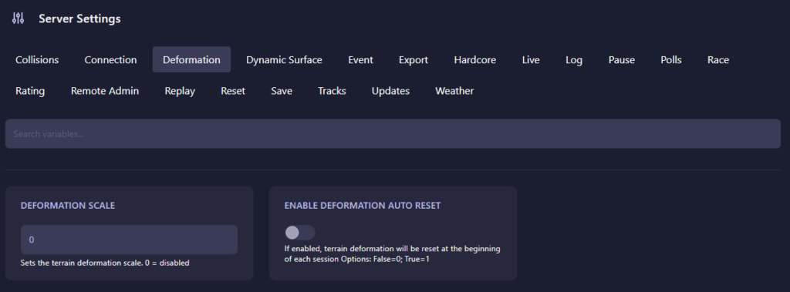Switch to the Save tab
The width and height of the screenshot is (790, 292).
pyautogui.click(x=282, y=91)
